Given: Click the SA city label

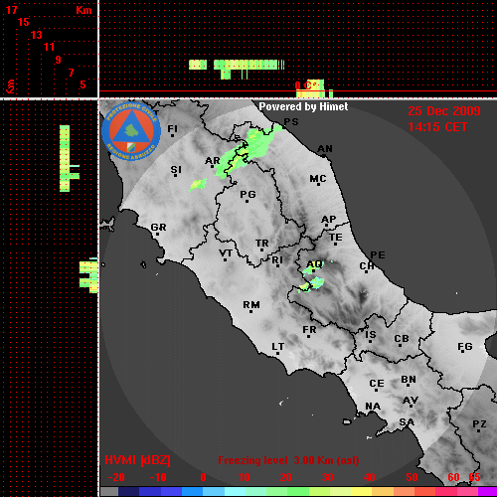Looking at the screenshot, I should (407, 422).
